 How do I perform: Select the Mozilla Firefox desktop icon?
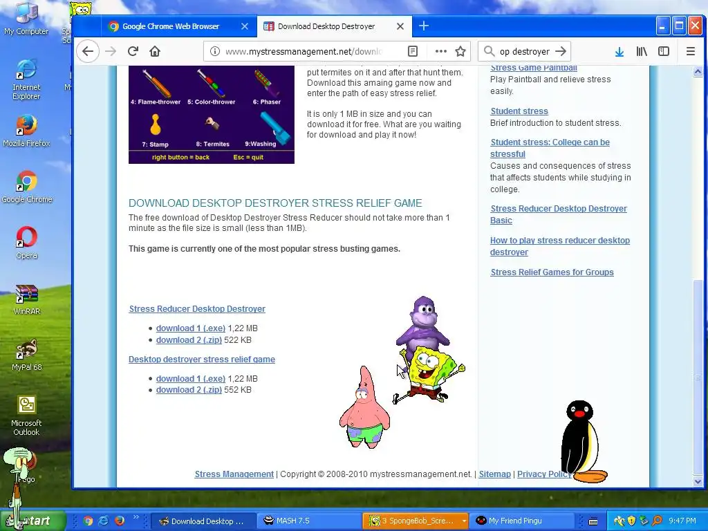coord(26,131)
